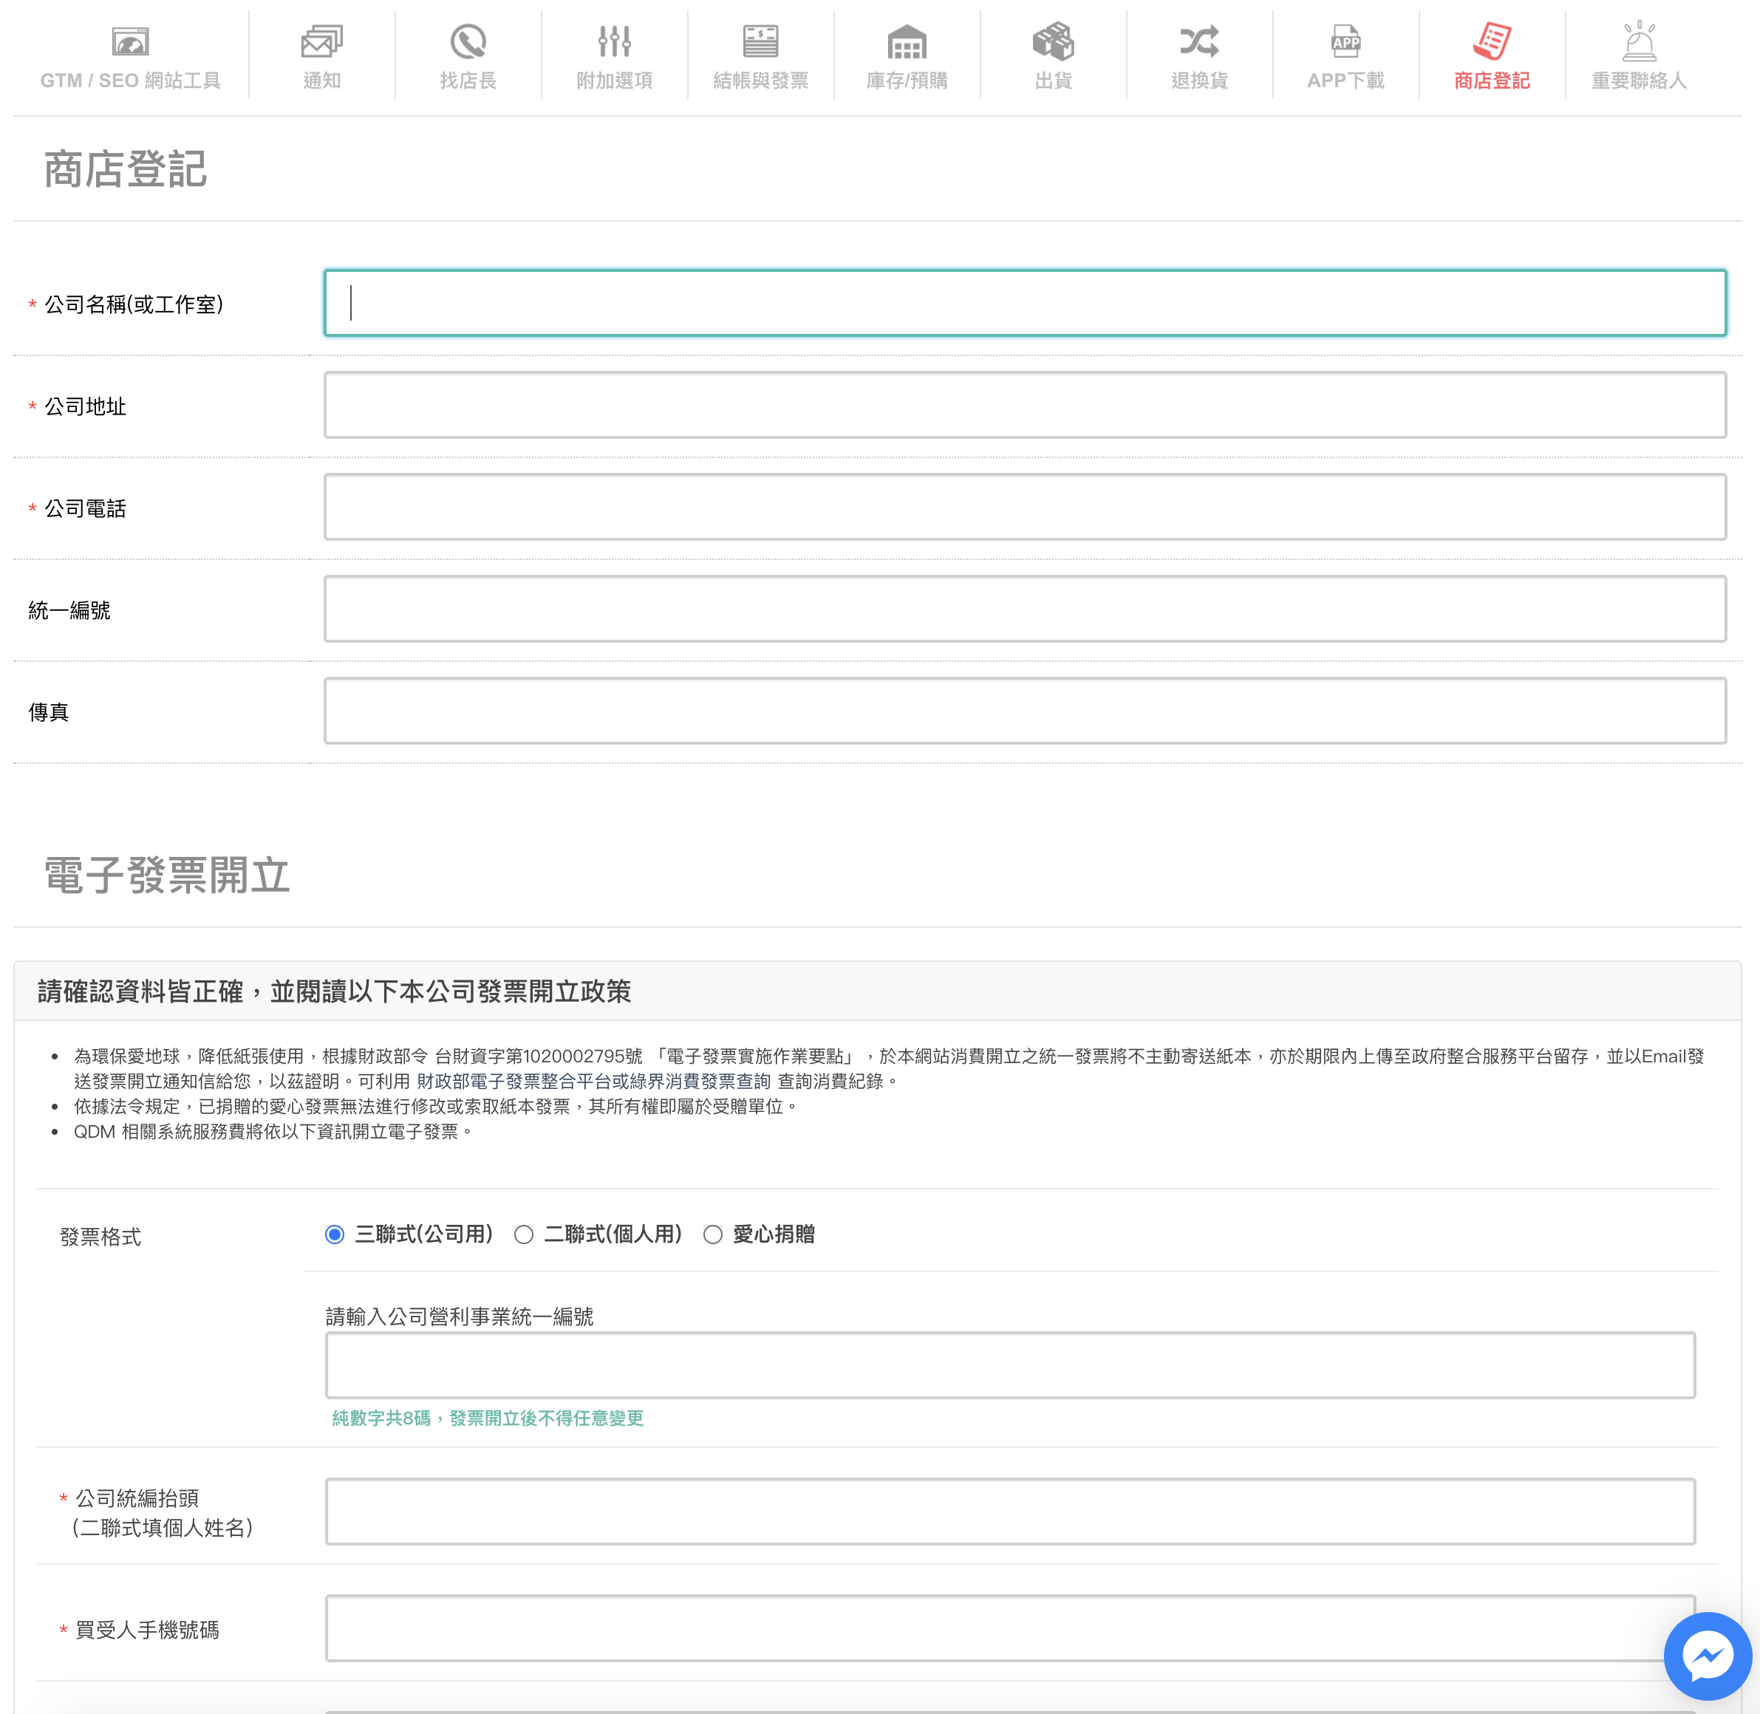Click the 通知 envelope icon
The width and height of the screenshot is (1760, 1714).
321,41
